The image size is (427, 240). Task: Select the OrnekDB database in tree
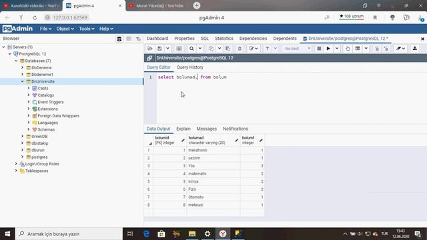(x=39, y=136)
